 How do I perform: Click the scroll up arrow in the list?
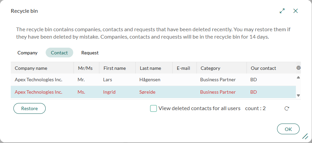pos(298,77)
